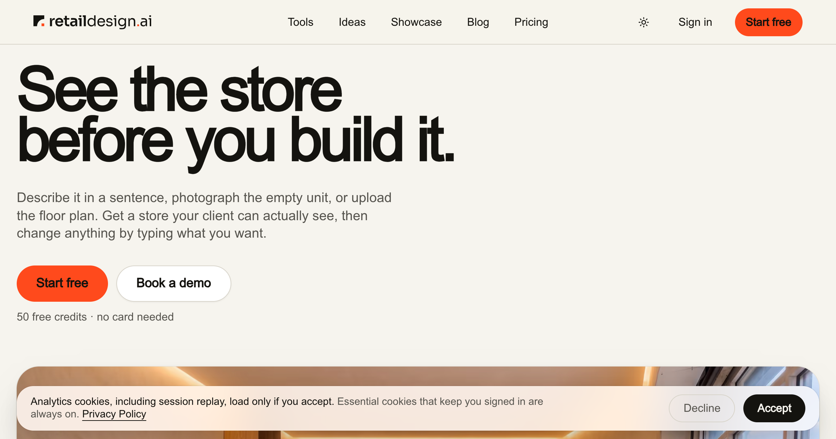Go to the Showcase page

coord(416,22)
